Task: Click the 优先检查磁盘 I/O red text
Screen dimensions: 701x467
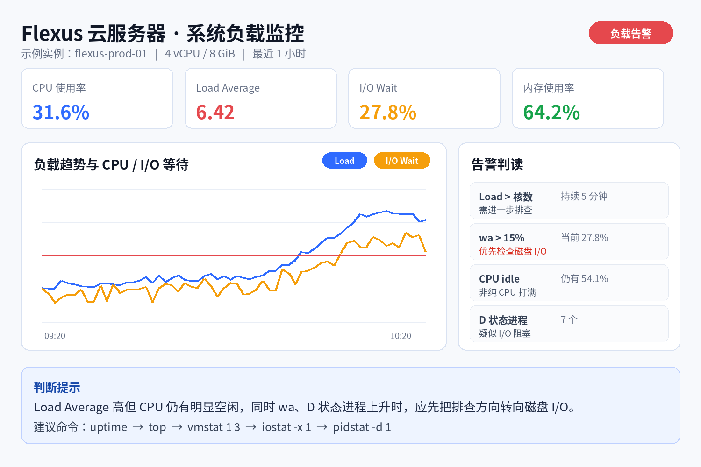Action: pos(513,251)
